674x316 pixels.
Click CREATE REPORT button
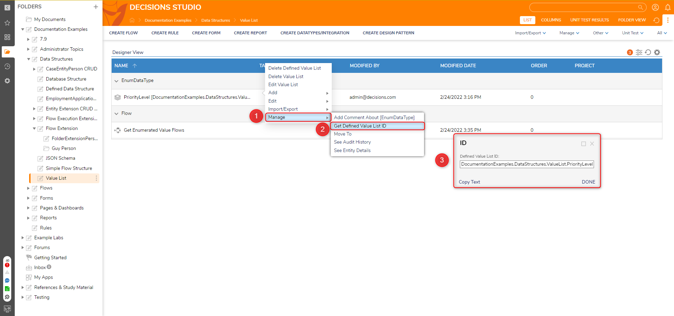pos(250,33)
